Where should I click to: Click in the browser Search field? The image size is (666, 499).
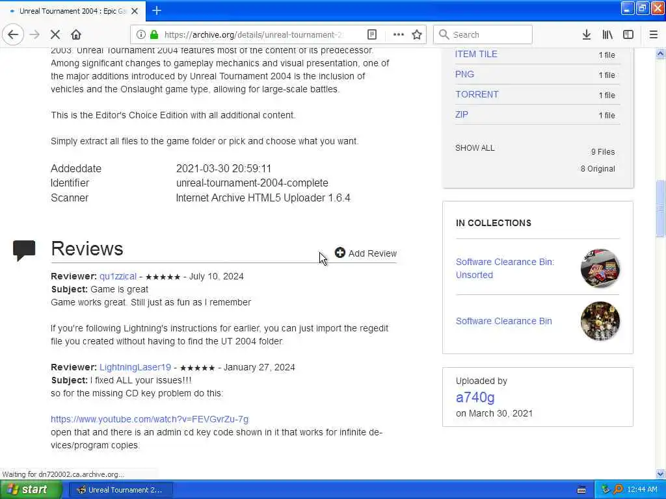pyautogui.click(x=483, y=34)
